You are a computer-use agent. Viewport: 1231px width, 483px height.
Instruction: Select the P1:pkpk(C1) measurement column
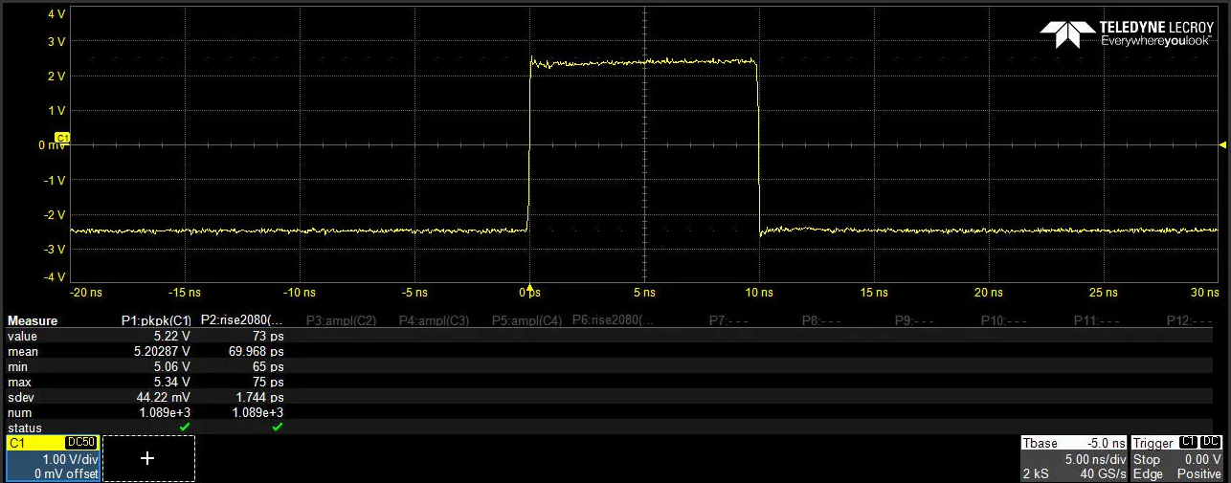coord(156,320)
